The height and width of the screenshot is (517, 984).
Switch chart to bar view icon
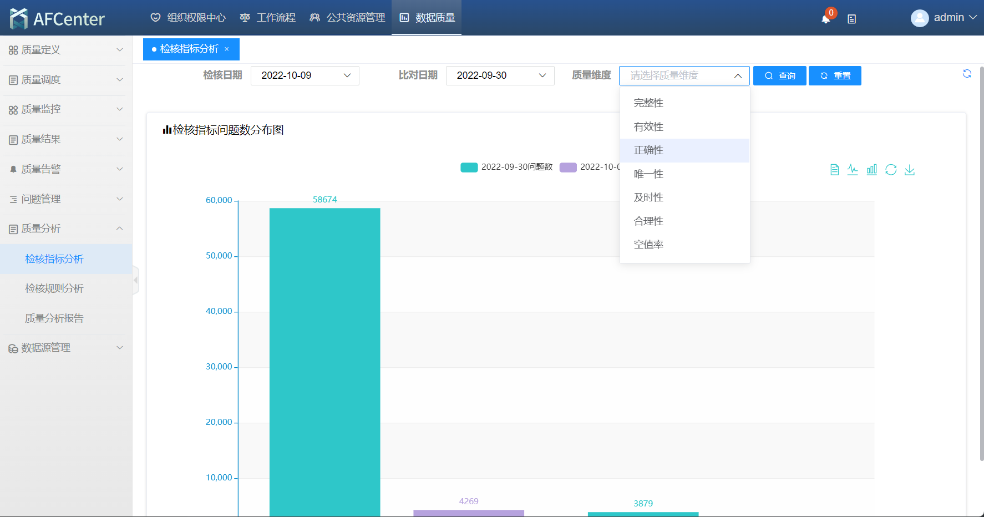[872, 170]
